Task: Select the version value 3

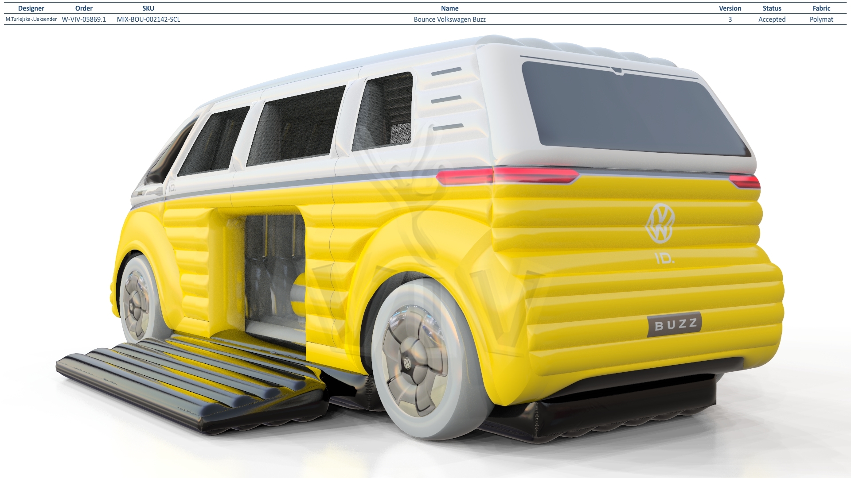Action: [x=730, y=19]
